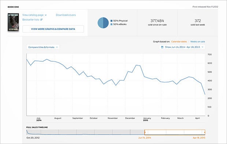This screenshot has width=227, height=144.
Task: Click the greyed-out area of full sales timeline
Action: [85, 132]
